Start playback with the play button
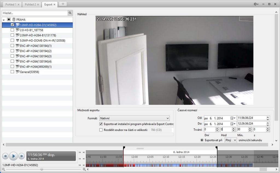This screenshot has height=173, width=280. (x=13, y=156)
